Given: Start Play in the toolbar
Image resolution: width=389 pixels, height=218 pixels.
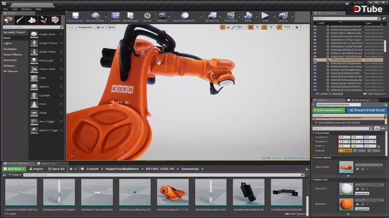Looking at the screenshot, I should pos(265,17).
